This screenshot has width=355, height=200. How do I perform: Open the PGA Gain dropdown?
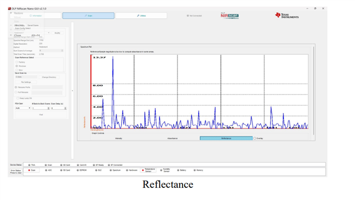click(23, 108)
